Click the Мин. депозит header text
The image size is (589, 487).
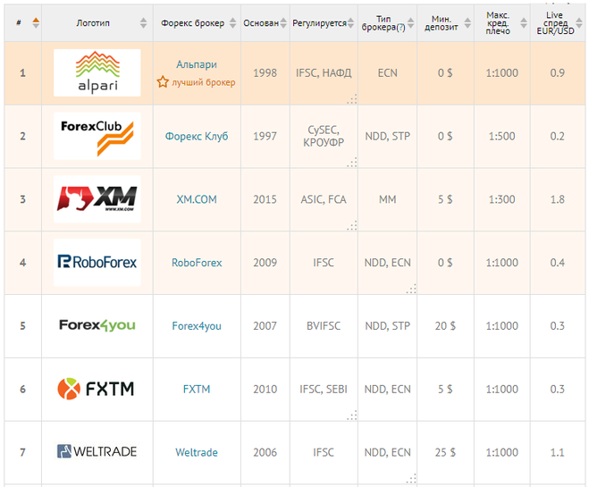[442, 23]
